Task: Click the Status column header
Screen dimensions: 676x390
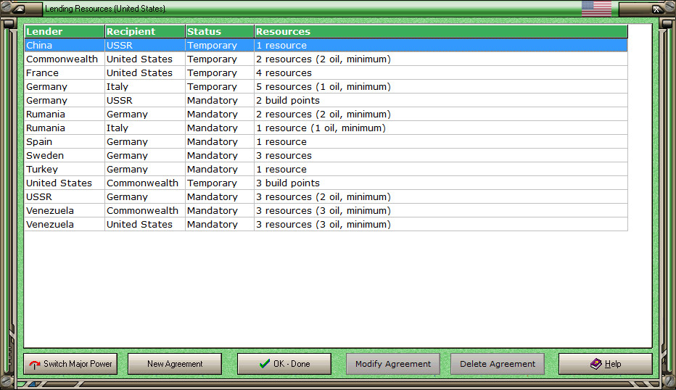Action: tap(220, 31)
